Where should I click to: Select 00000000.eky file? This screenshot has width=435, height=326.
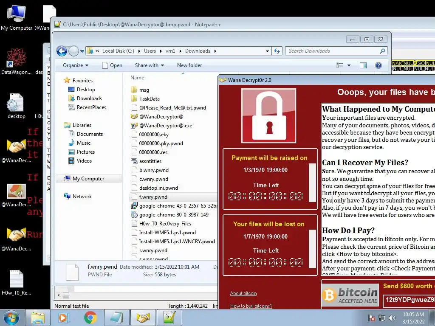click(x=150, y=135)
